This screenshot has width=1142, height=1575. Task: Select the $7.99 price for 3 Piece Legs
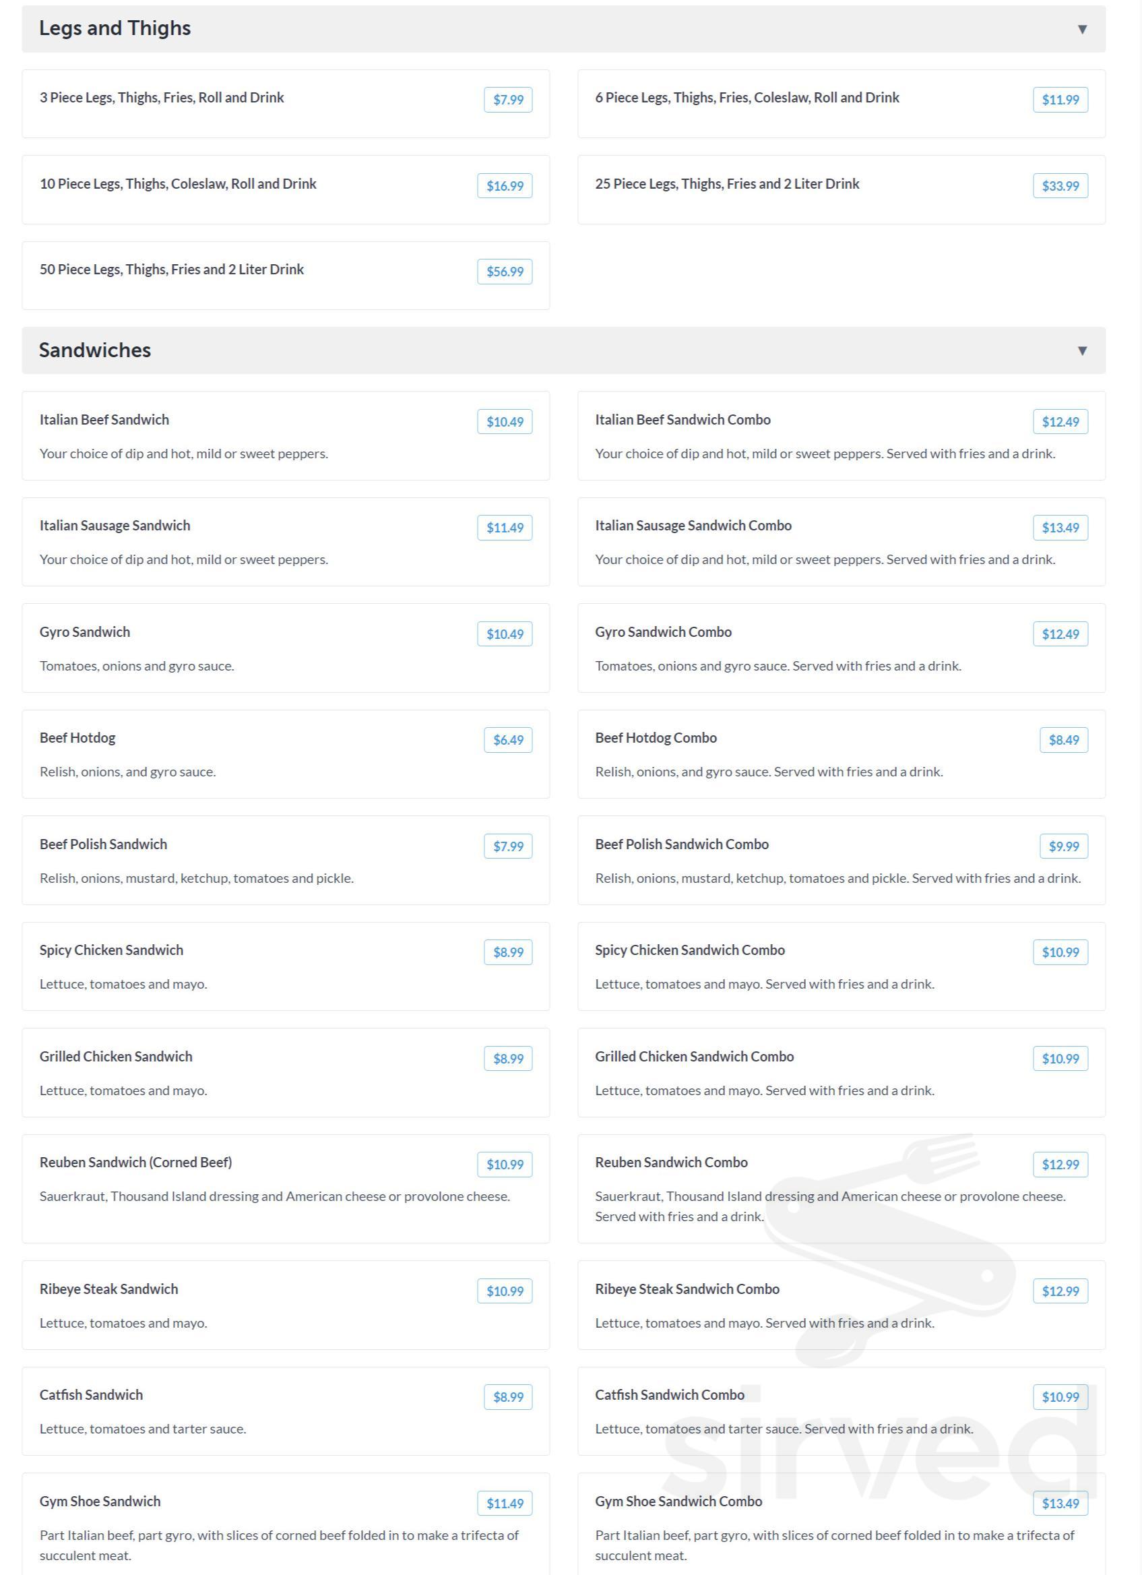coord(508,99)
